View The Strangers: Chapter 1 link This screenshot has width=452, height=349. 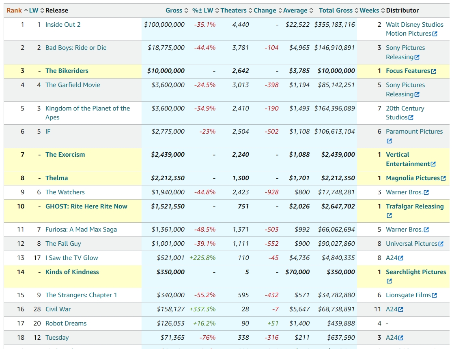click(x=81, y=295)
